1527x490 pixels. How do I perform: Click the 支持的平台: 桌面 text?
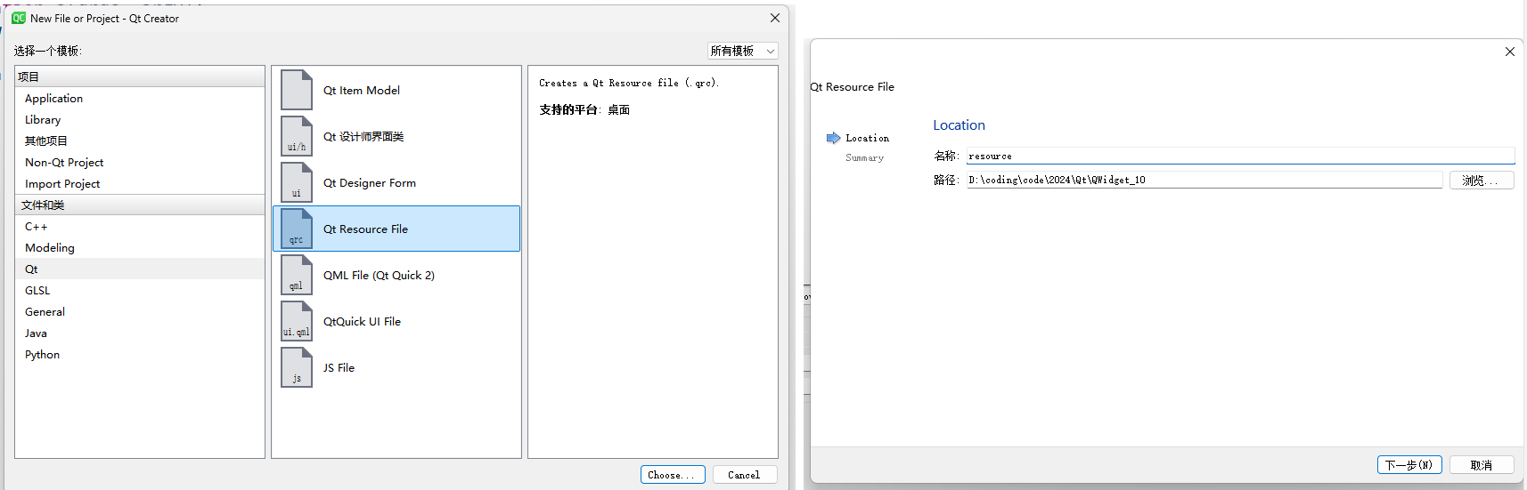click(584, 109)
